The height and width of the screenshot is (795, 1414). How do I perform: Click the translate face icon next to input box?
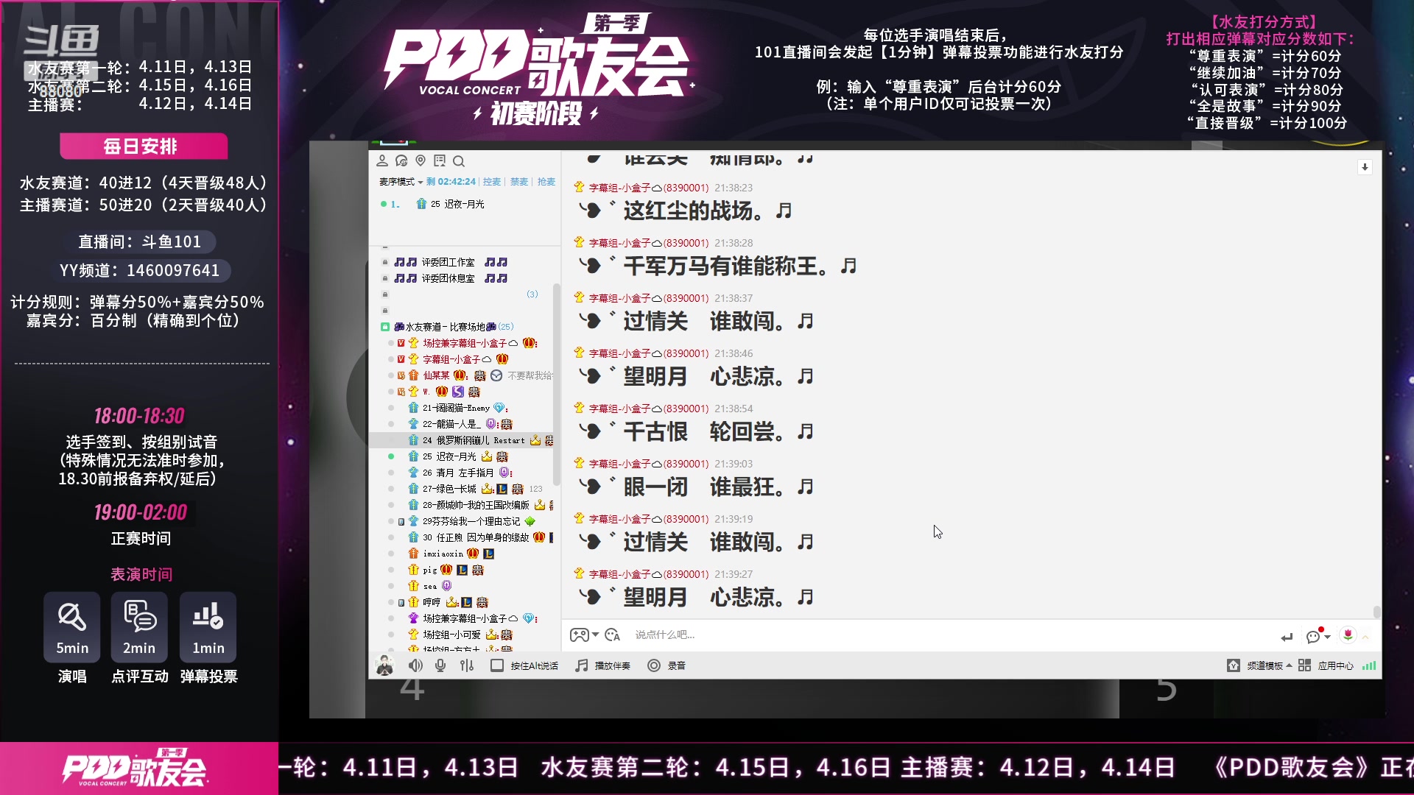(x=611, y=635)
